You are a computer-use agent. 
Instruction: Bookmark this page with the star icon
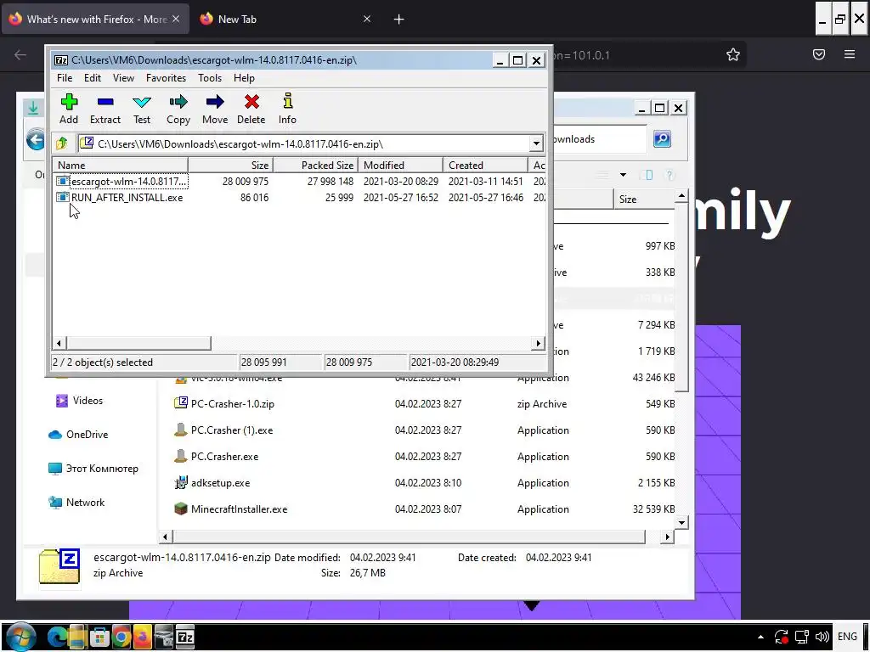point(733,54)
